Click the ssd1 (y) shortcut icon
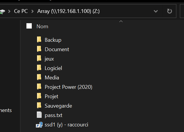 click(39, 125)
